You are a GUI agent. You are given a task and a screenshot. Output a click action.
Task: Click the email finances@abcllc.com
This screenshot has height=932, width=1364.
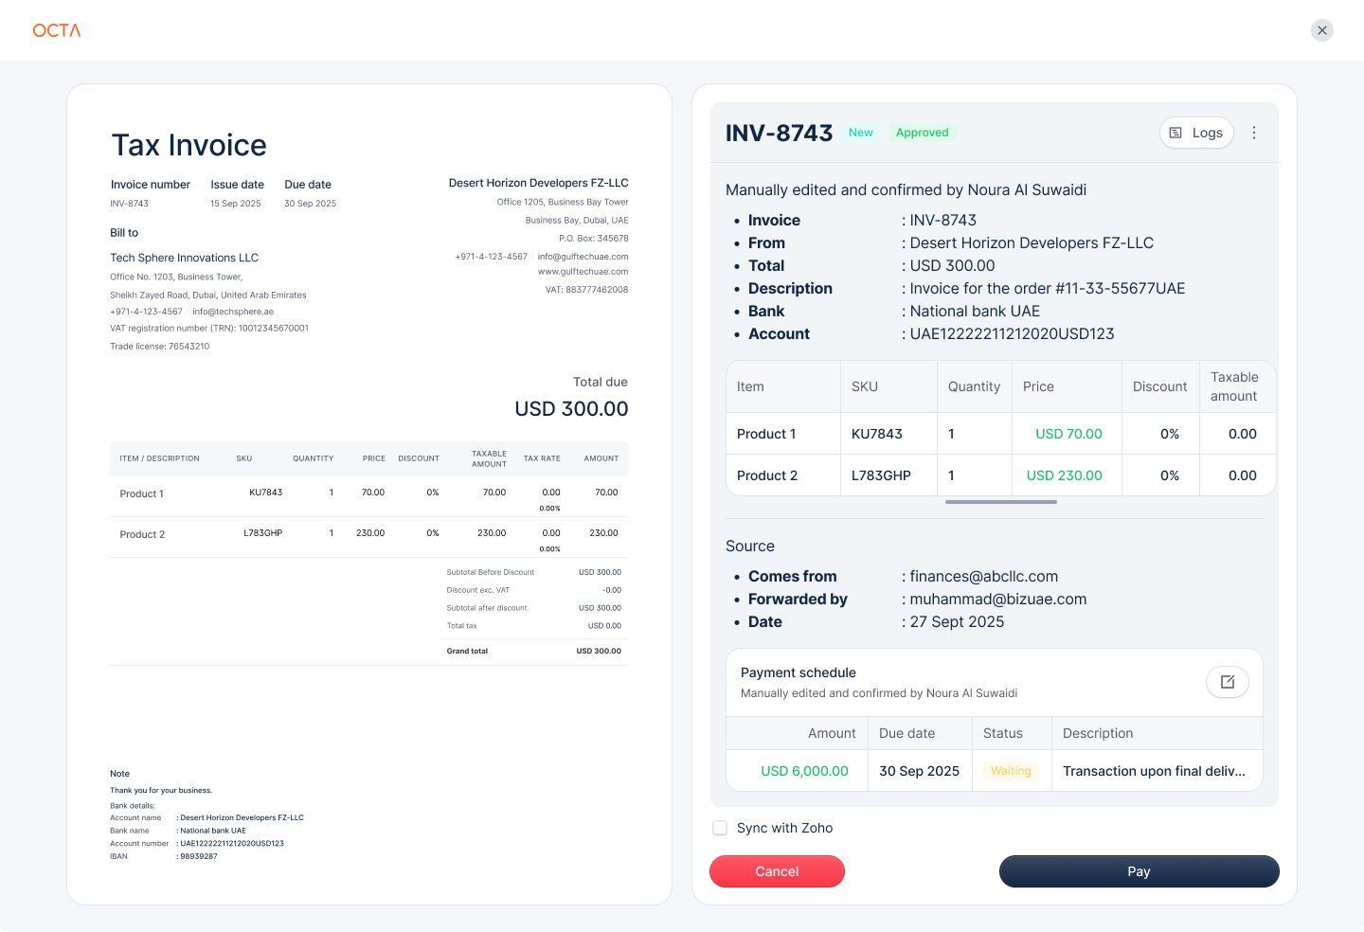tap(984, 576)
